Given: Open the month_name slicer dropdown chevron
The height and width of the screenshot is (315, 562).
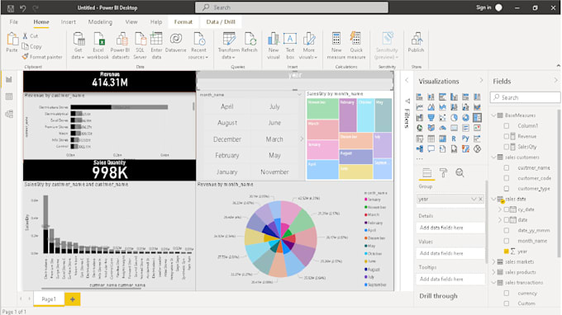Looking at the screenshot, I should point(299,95).
